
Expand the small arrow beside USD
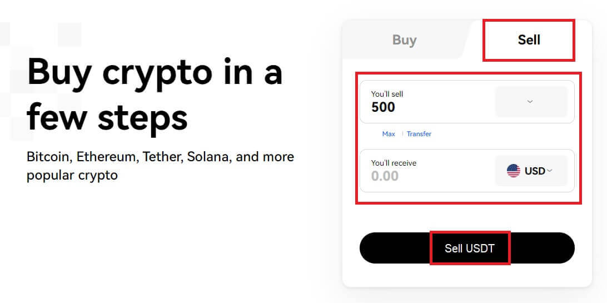click(x=550, y=171)
